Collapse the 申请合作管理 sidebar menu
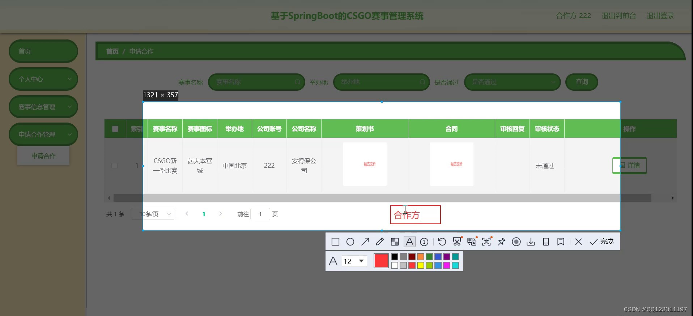 click(x=43, y=134)
